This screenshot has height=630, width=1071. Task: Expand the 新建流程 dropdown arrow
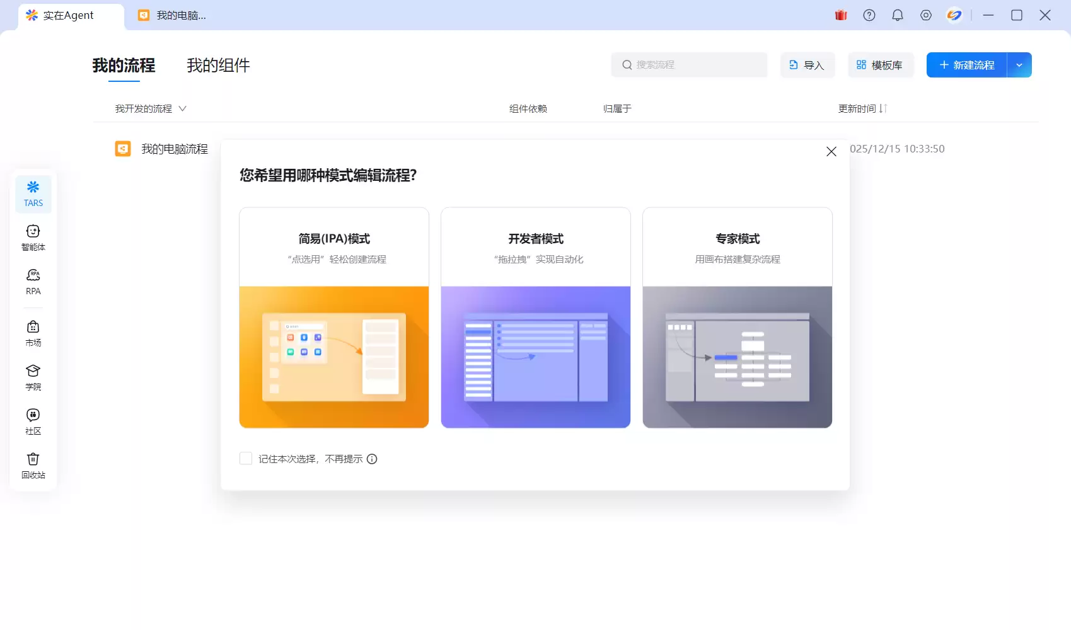pyautogui.click(x=1019, y=65)
